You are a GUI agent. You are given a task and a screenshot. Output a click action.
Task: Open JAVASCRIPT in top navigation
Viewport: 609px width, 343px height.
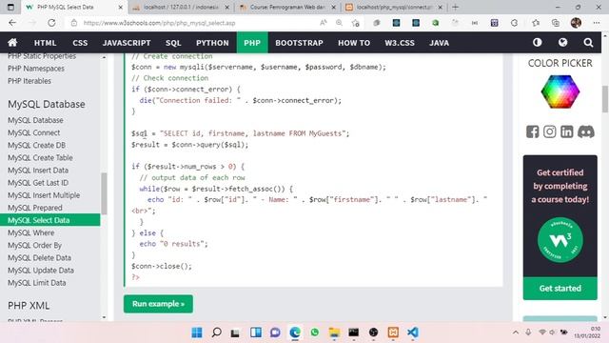127,43
